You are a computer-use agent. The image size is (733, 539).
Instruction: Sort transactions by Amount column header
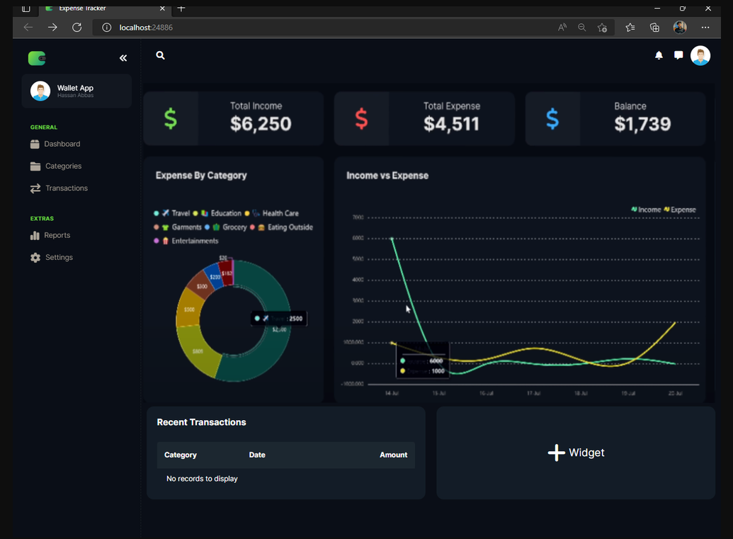tap(393, 455)
